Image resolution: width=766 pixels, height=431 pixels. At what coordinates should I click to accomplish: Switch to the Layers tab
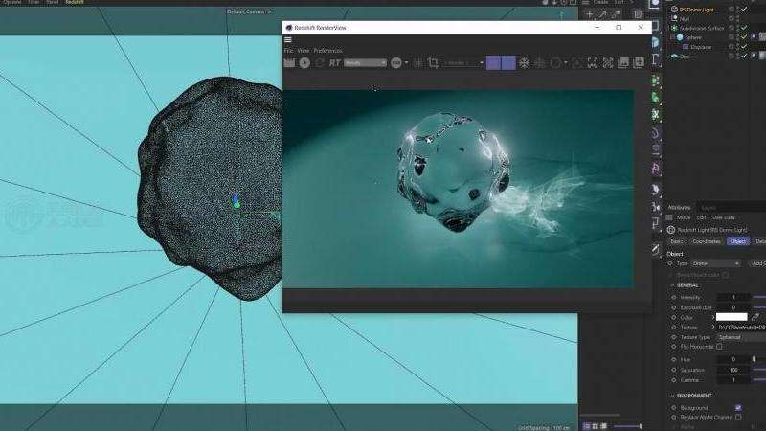[709, 207]
